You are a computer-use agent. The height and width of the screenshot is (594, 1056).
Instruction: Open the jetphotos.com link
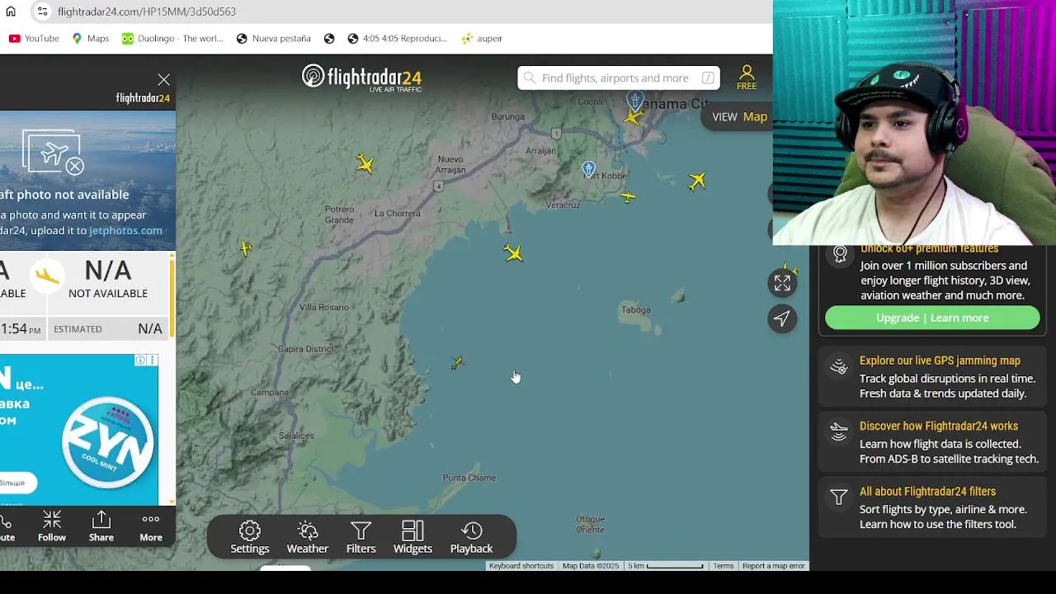click(x=125, y=230)
